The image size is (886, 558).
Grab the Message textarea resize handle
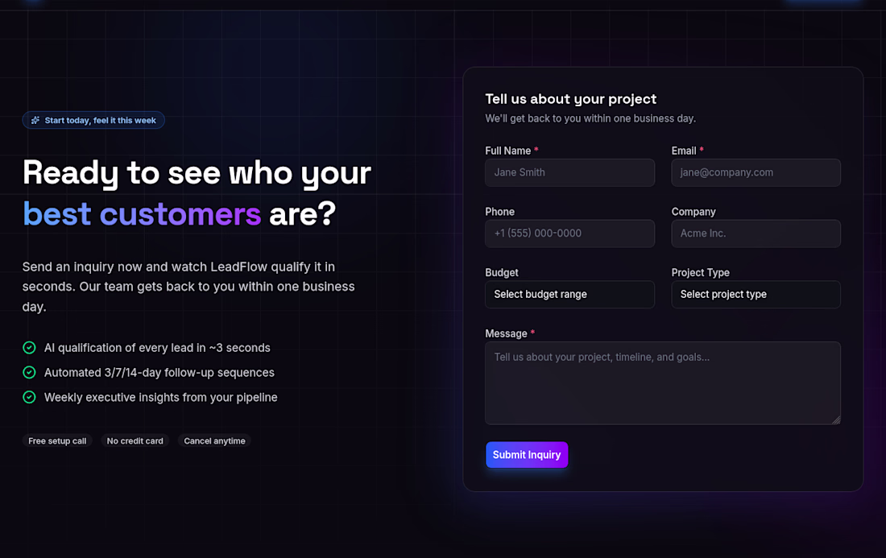836,420
